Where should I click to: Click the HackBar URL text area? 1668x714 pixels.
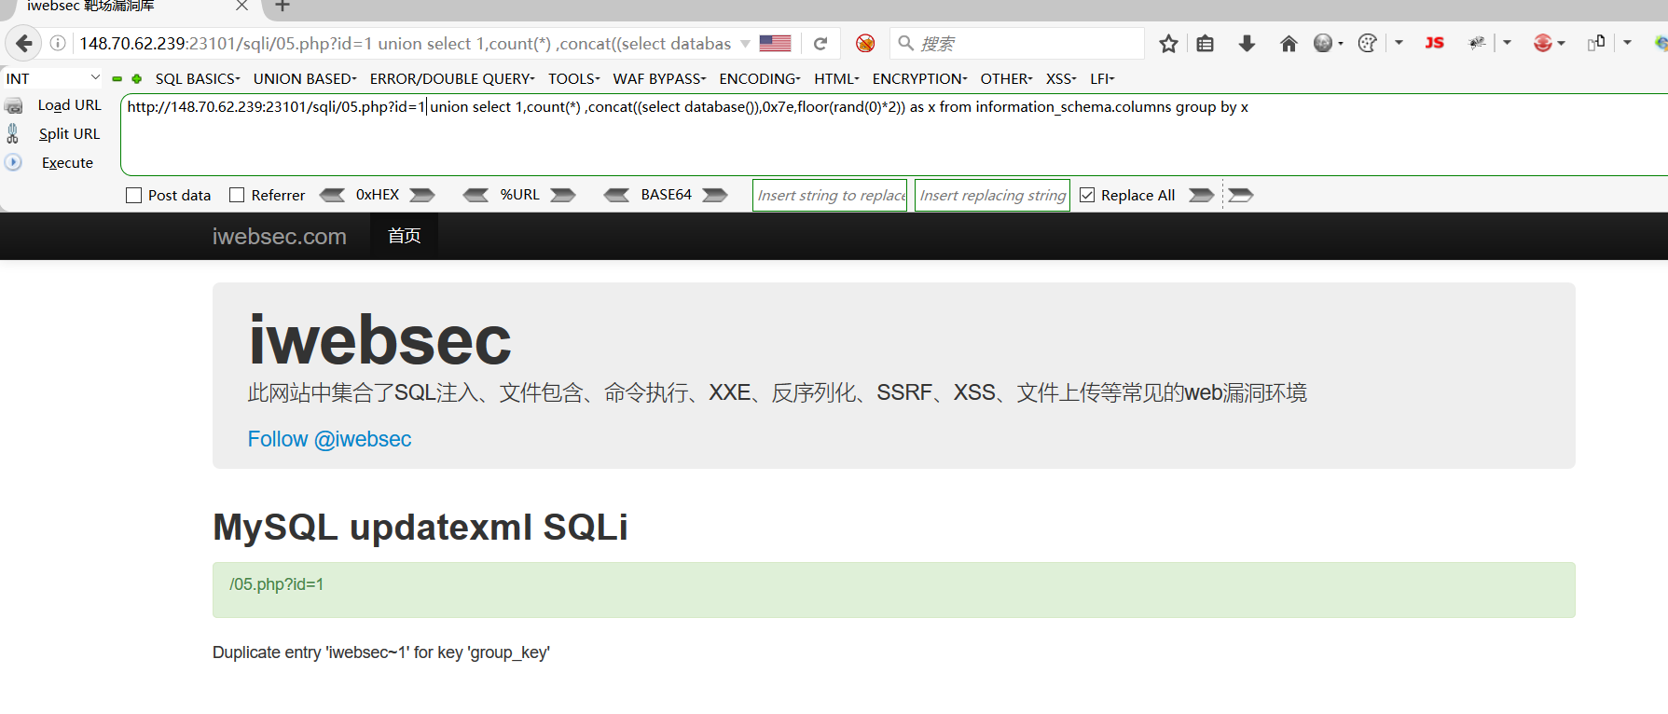[x=893, y=134]
